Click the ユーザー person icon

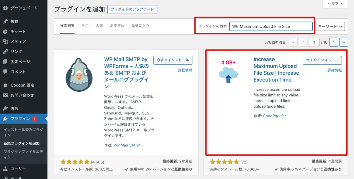pyautogui.click(x=5, y=169)
